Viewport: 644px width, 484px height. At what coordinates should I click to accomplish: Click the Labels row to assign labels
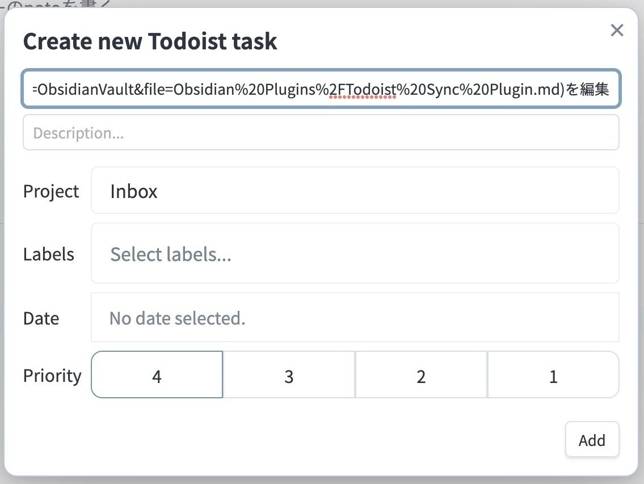(355, 254)
